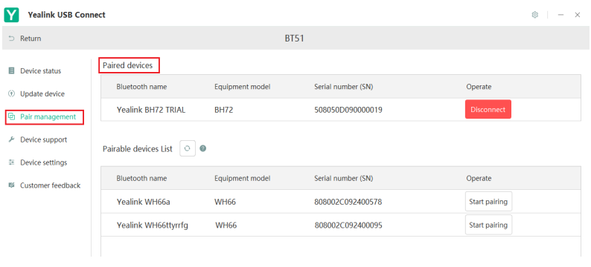Screen dimensions: 591x267
Task: Click the Device settings sliders icon
Action: (12, 162)
